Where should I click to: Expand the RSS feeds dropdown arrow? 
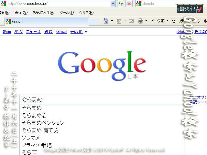125,21
